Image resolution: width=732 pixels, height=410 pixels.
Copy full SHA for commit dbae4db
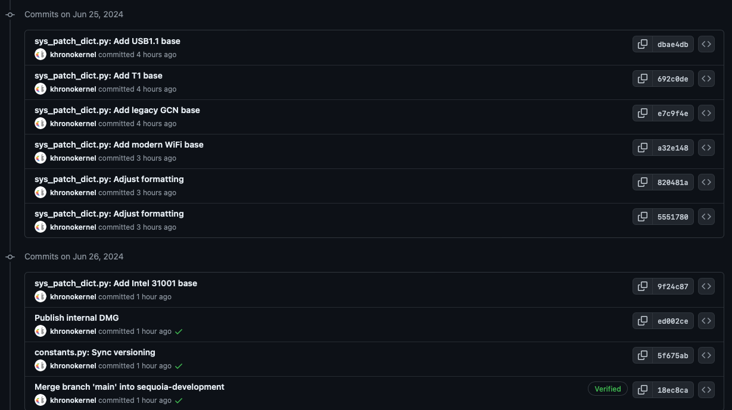pyautogui.click(x=643, y=44)
